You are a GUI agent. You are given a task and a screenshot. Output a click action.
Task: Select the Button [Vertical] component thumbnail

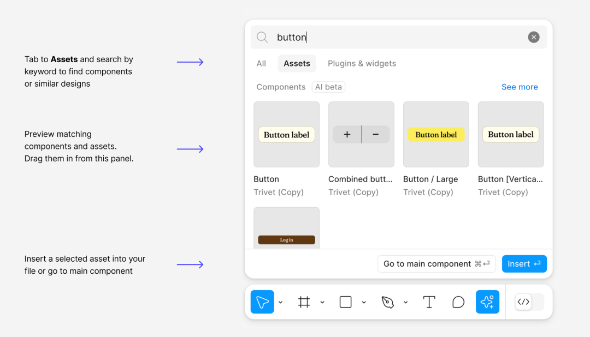(x=511, y=134)
